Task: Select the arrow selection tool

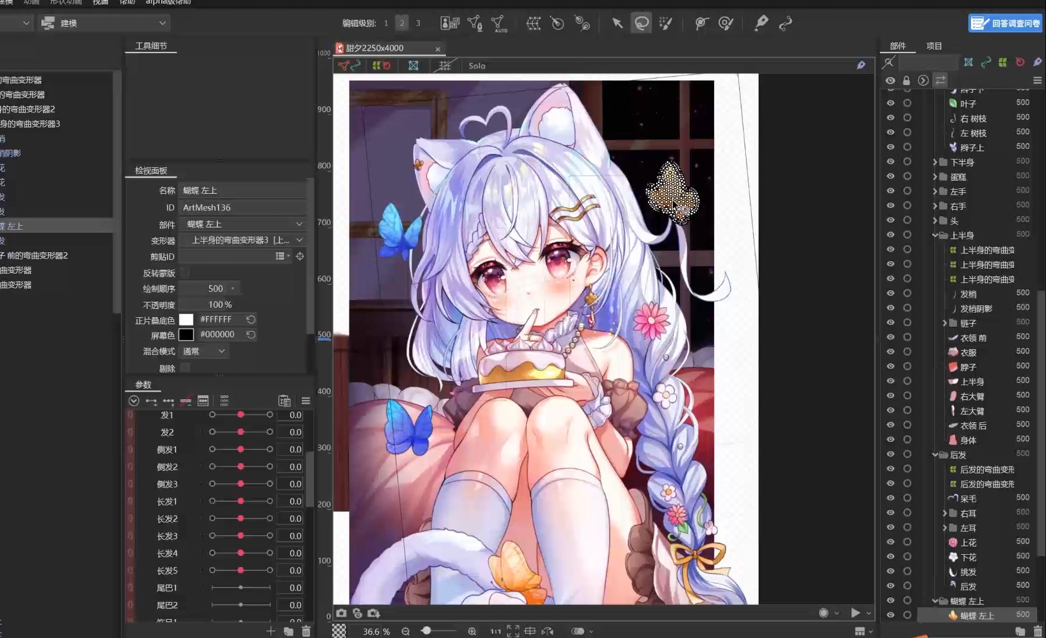Action: pyautogui.click(x=617, y=23)
